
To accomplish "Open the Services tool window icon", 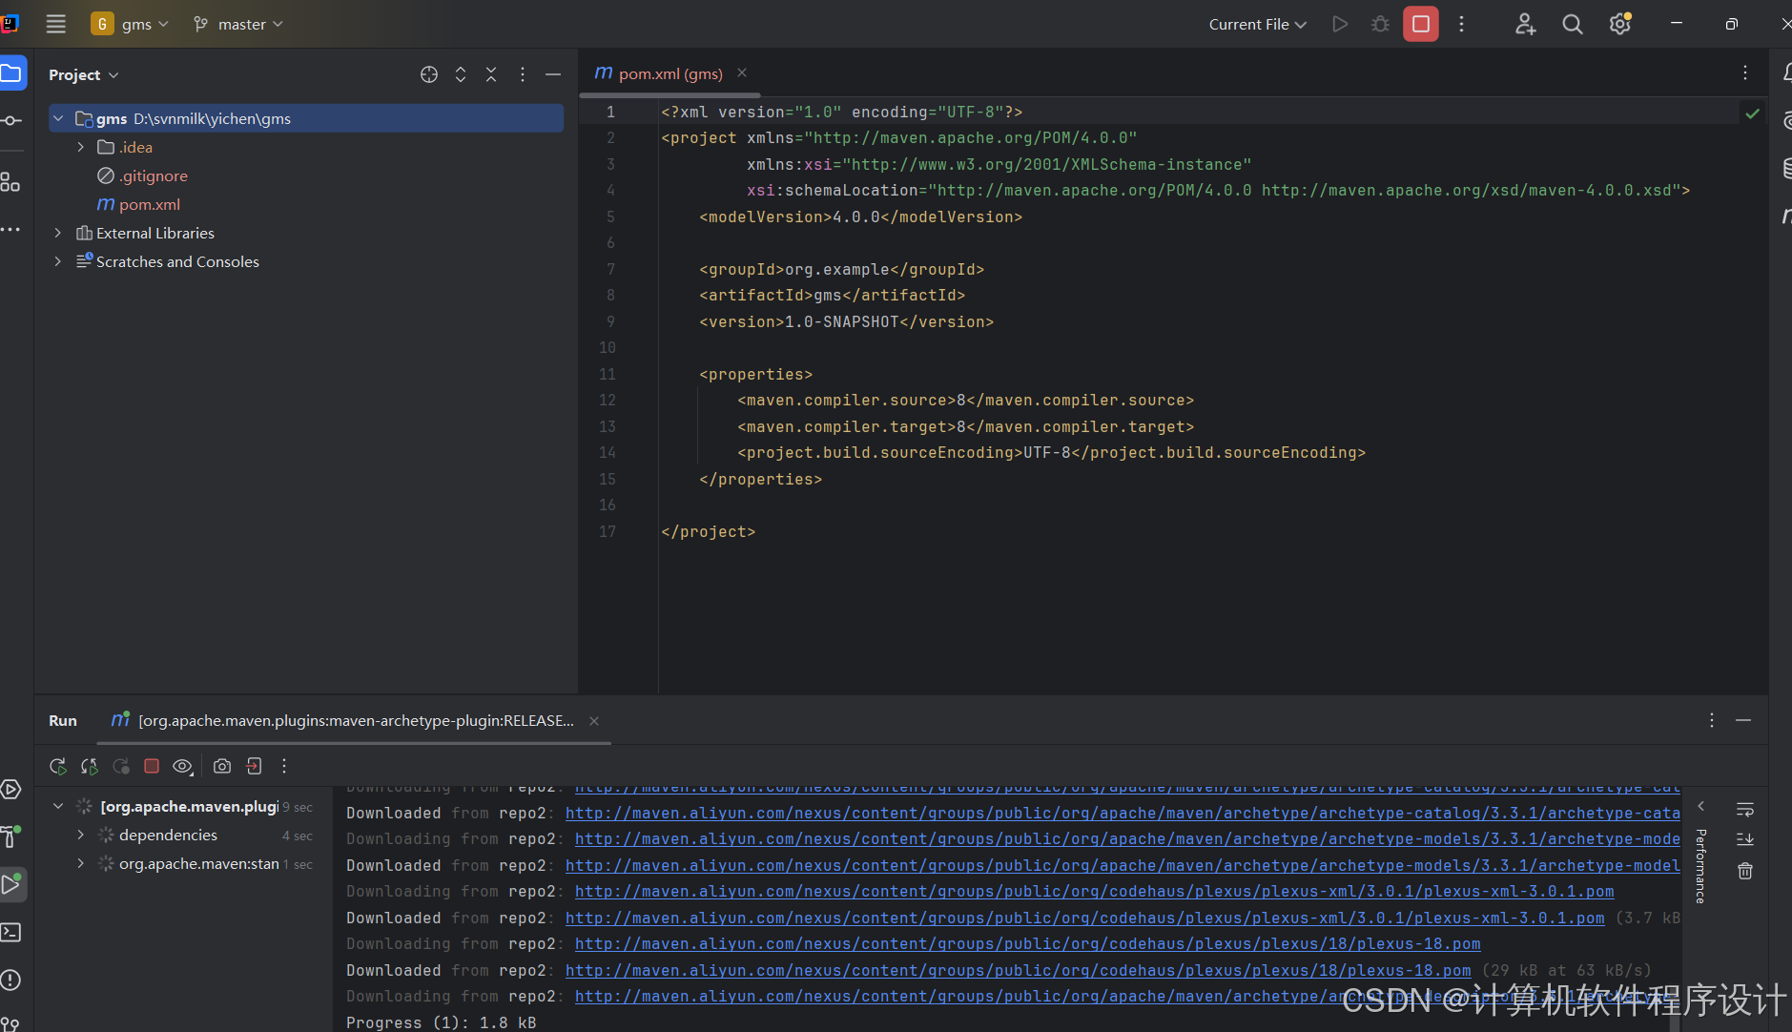I will (10, 789).
